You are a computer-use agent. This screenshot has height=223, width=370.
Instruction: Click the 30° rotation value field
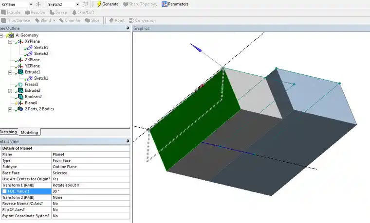[91, 191]
